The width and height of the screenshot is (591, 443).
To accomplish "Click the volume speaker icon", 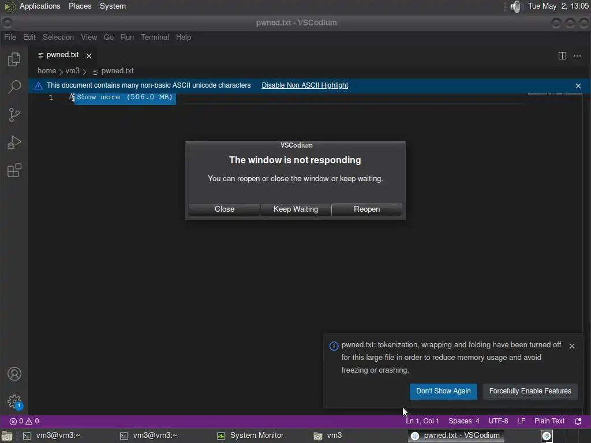I will 515,6.
